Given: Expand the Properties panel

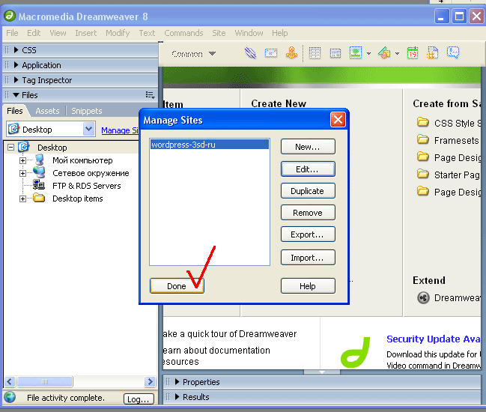Looking at the screenshot, I should pos(177,381).
